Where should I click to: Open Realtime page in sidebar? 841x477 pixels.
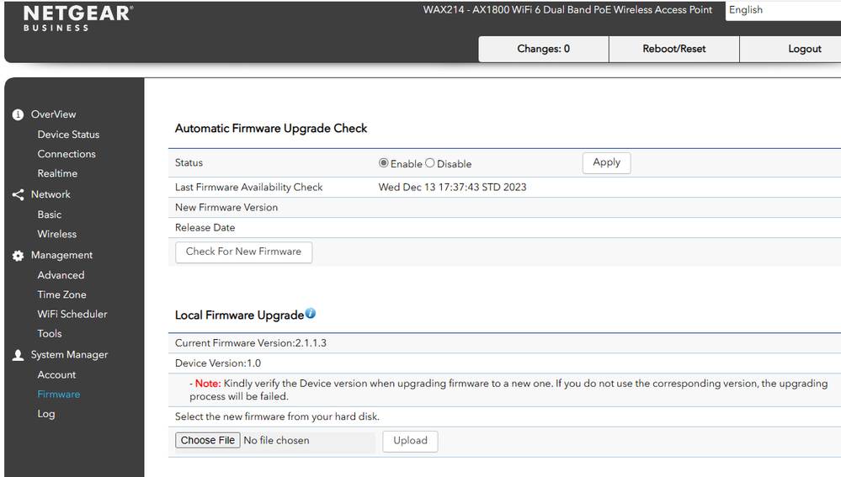(x=57, y=173)
